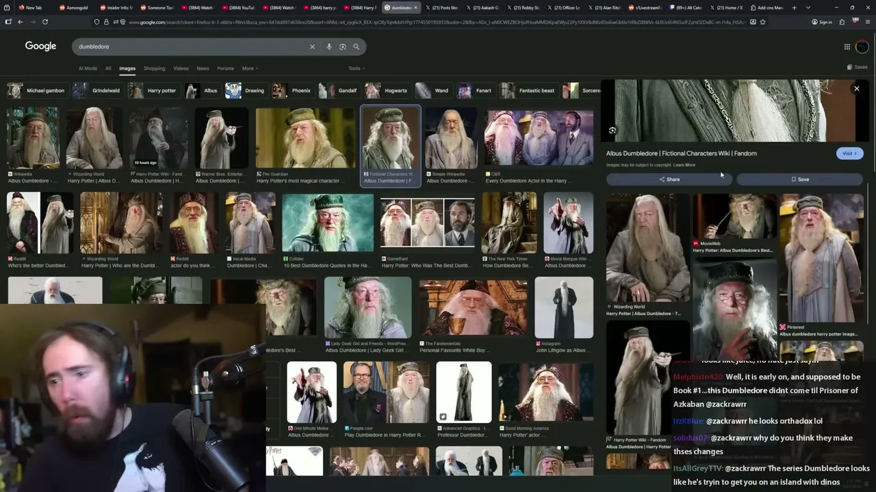
Task: Close the image preview panel
Action: coord(856,89)
